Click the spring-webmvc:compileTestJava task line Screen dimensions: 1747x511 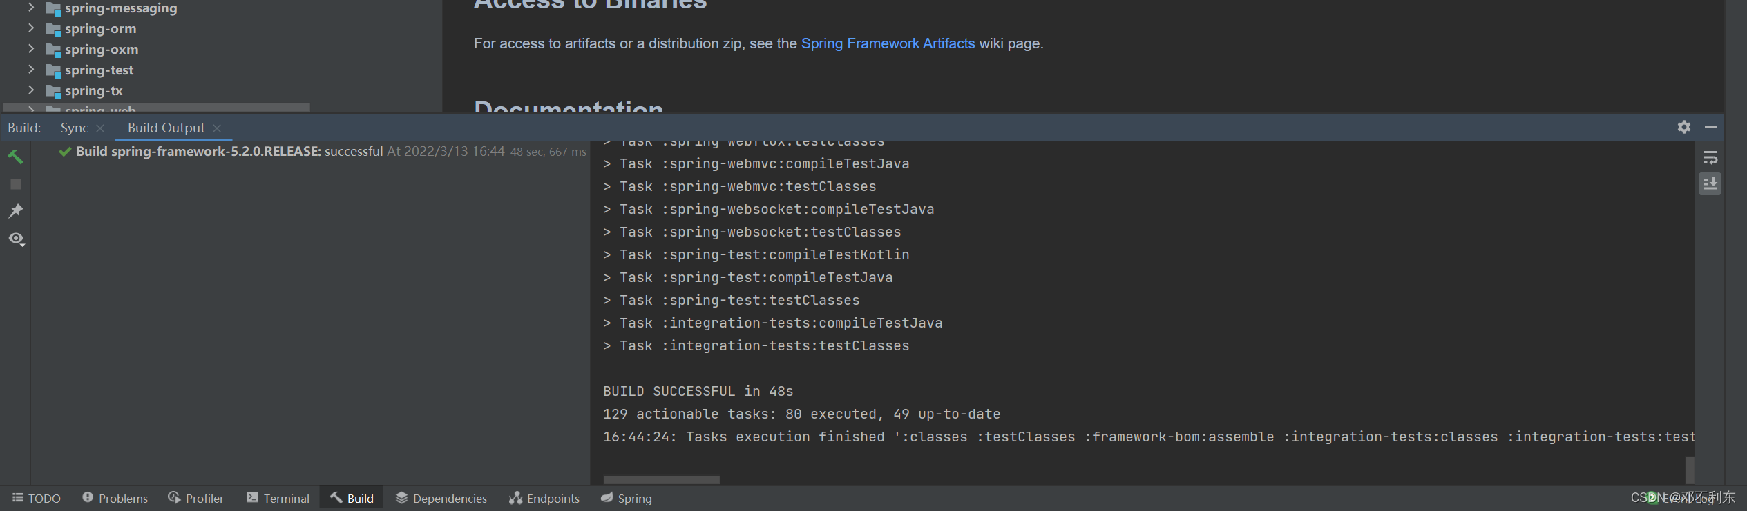click(x=756, y=164)
